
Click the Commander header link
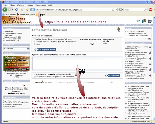click(146, 25)
